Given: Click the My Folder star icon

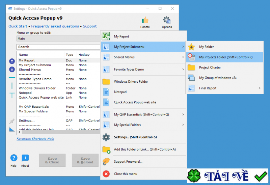Looking at the screenshot, I should pyautogui.click(x=191, y=47).
